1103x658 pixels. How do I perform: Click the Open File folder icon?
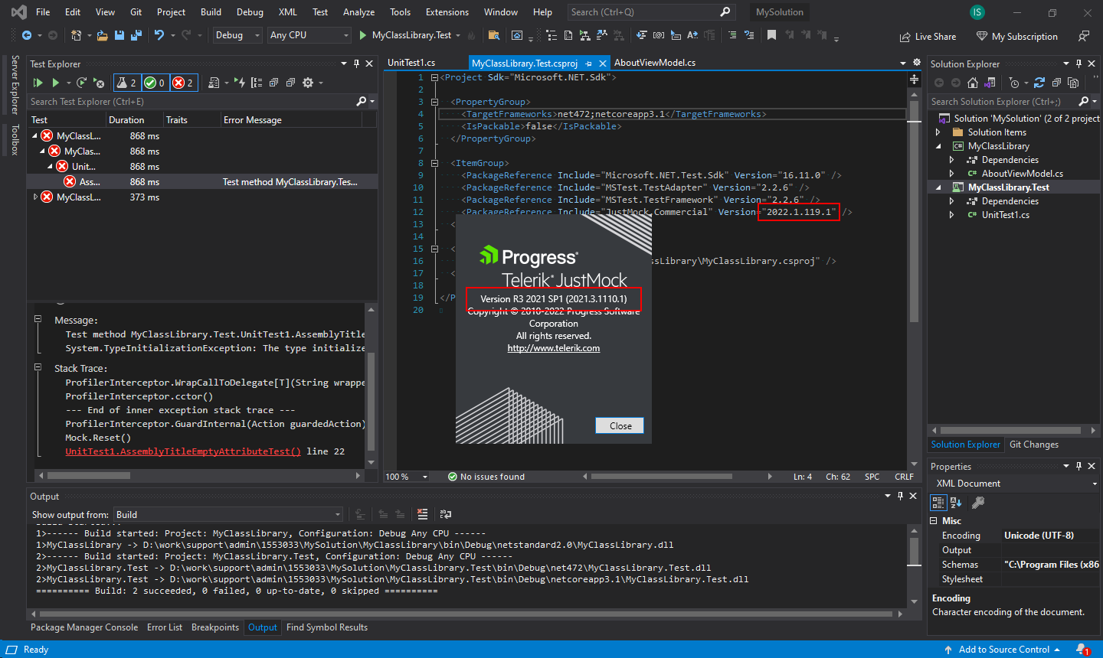point(102,35)
